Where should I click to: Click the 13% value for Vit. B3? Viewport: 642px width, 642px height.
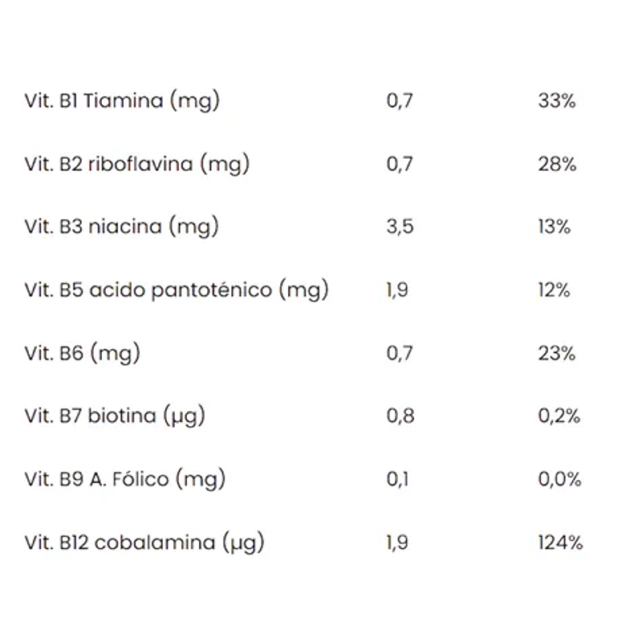(554, 227)
